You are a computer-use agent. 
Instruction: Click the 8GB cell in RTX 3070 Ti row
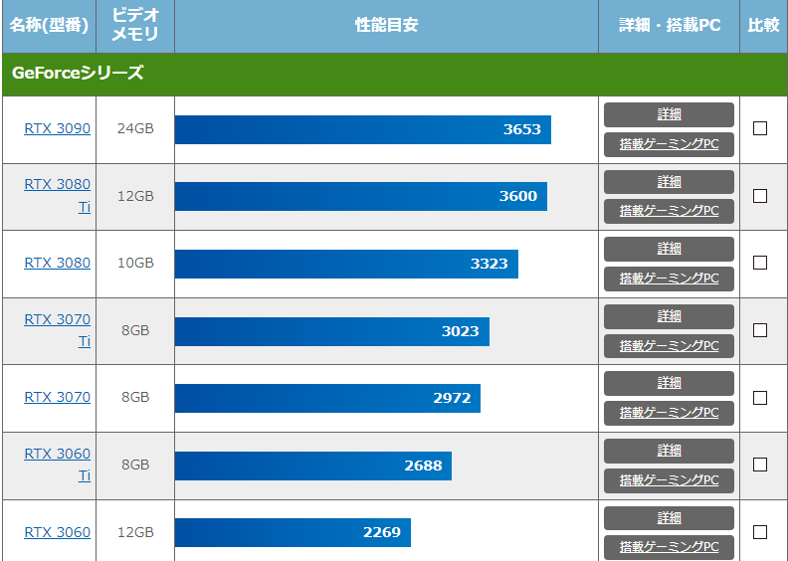(x=135, y=330)
